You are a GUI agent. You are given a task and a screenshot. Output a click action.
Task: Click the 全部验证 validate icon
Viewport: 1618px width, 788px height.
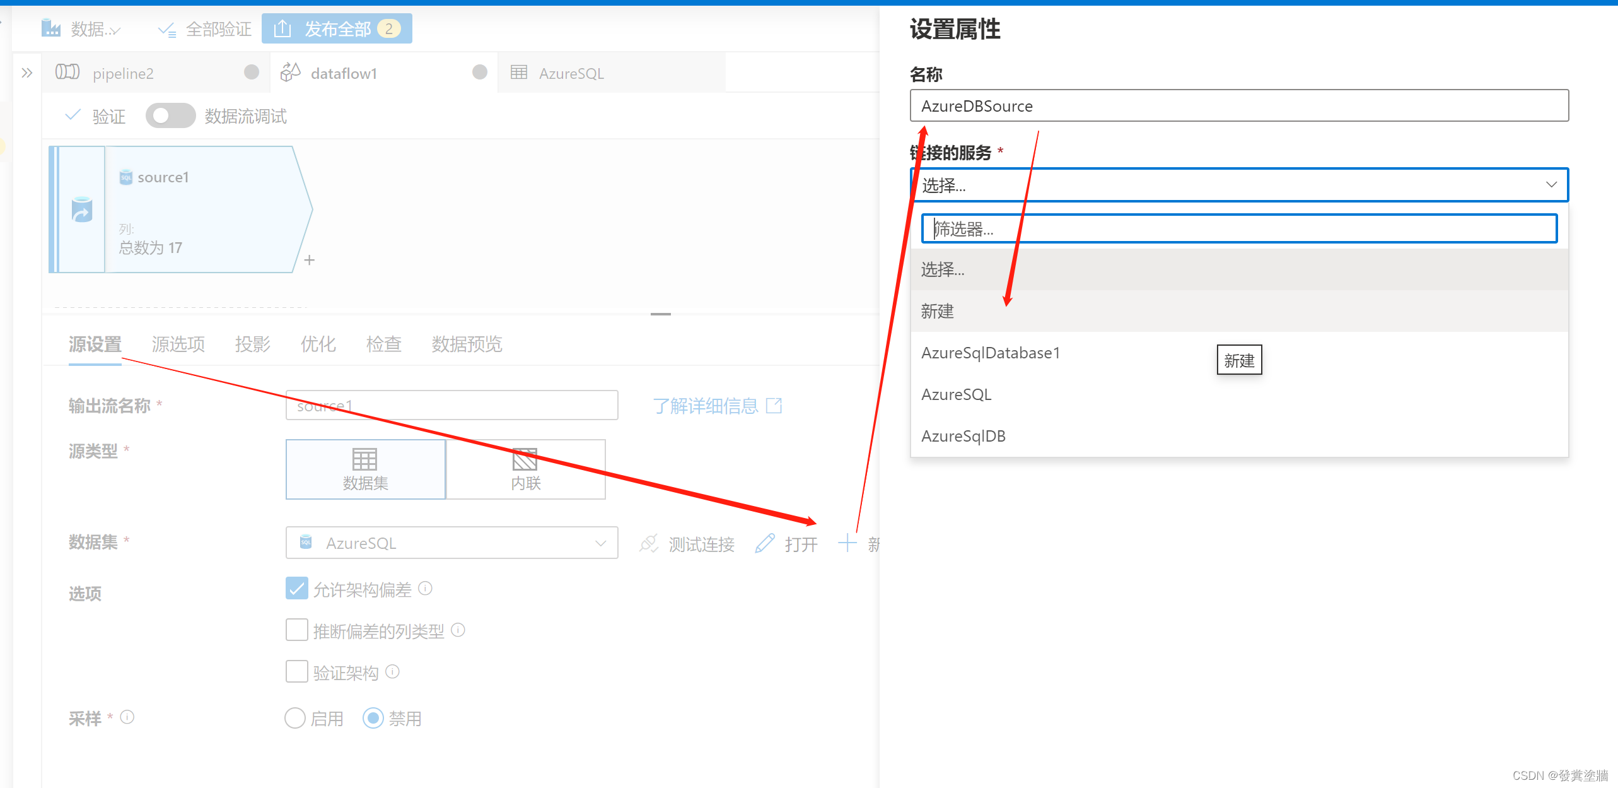tap(166, 28)
